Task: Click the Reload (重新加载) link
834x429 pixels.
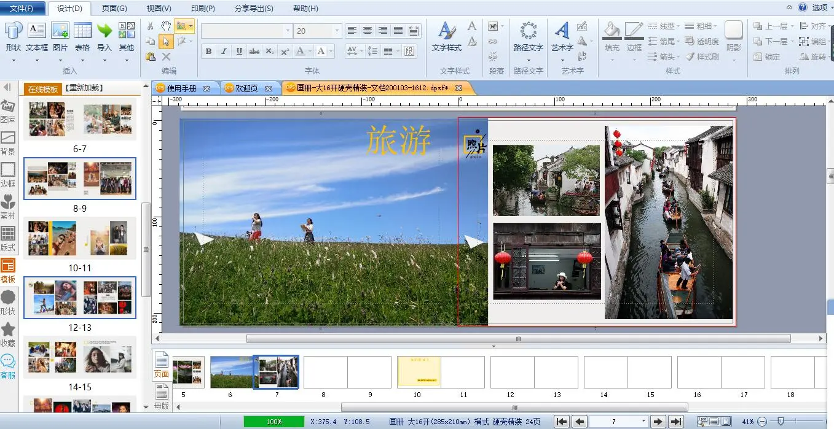Action: click(84, 88)
